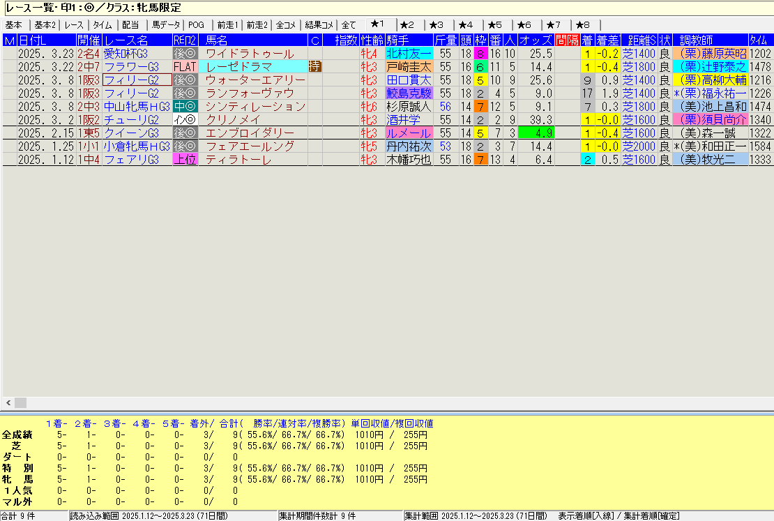The width and height of the screenshot is (774, 521).
Task: Open the 結果コメ tab
Action: (319, 25)
